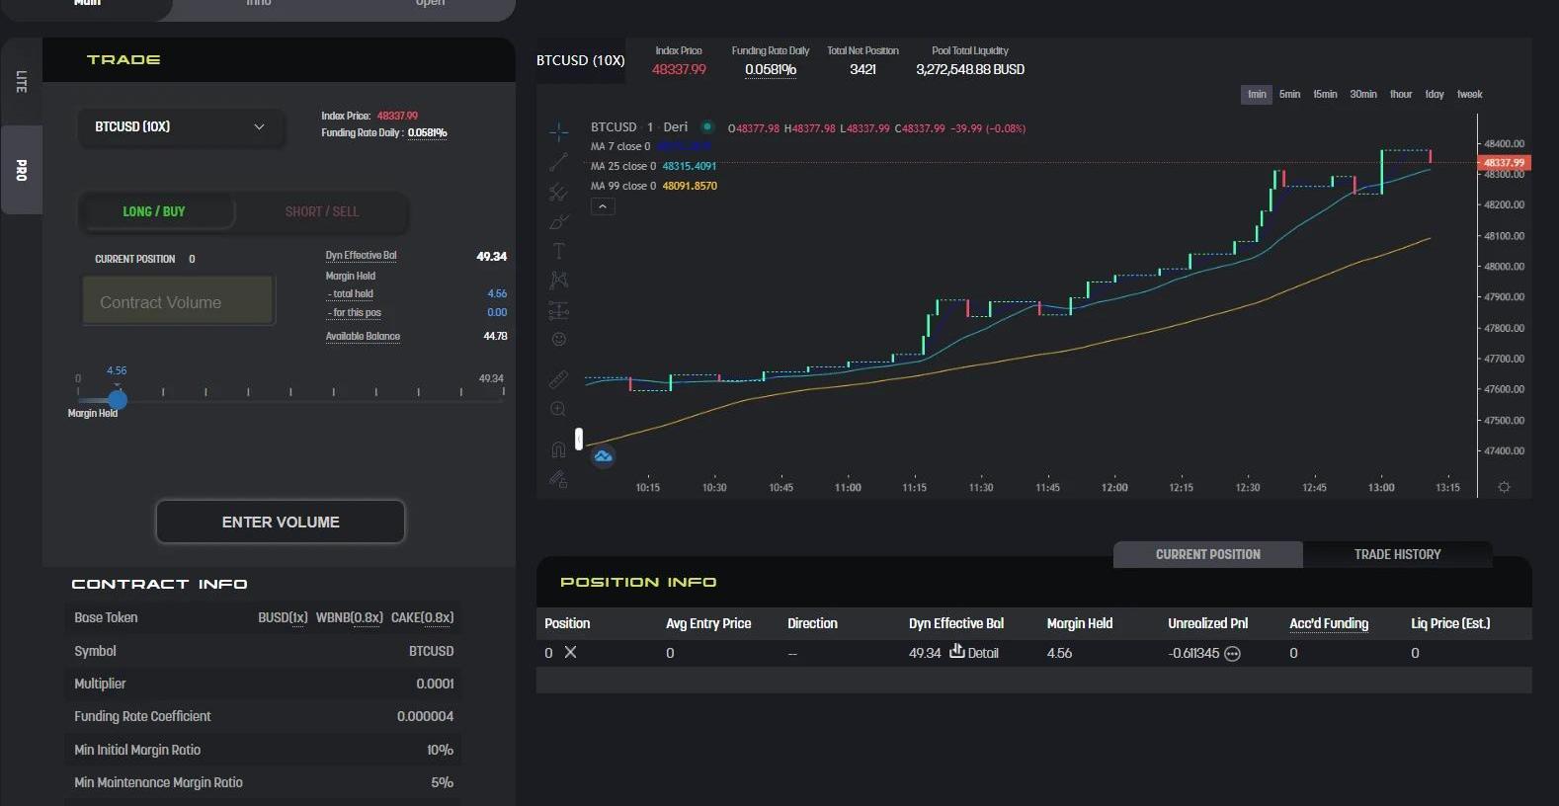Click the zoom in chart tool

coord(558,409)
